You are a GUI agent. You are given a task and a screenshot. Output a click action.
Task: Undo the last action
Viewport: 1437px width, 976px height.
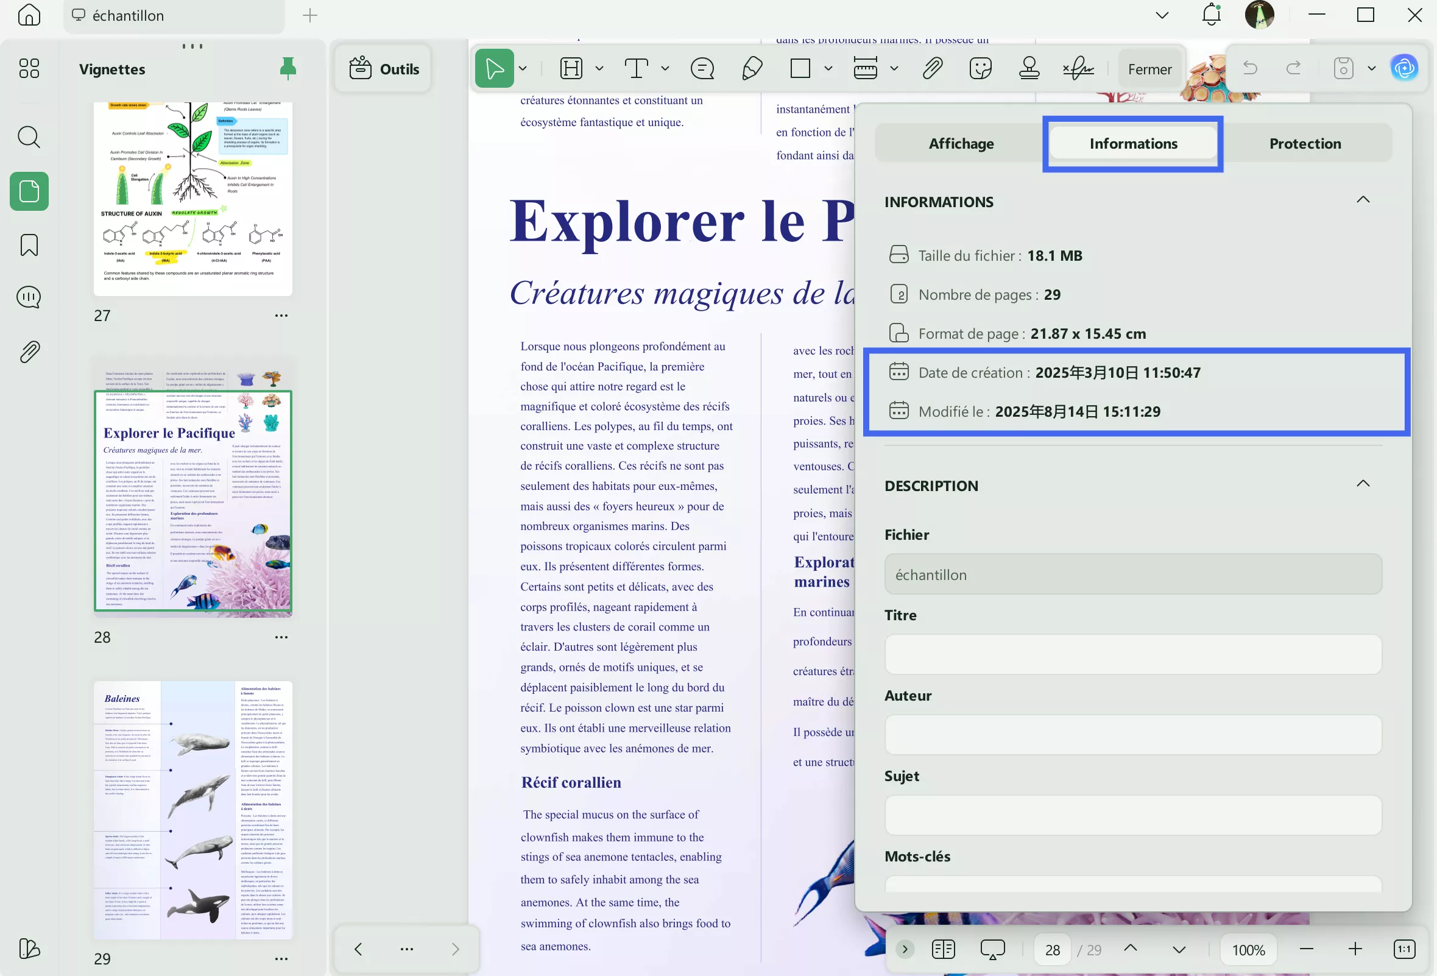point(1250,68)
